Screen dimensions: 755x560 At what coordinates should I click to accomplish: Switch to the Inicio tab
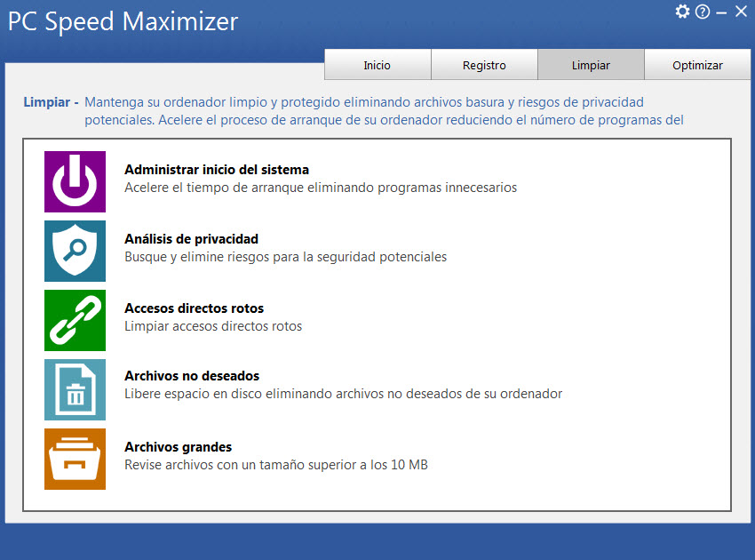point(377,65)
